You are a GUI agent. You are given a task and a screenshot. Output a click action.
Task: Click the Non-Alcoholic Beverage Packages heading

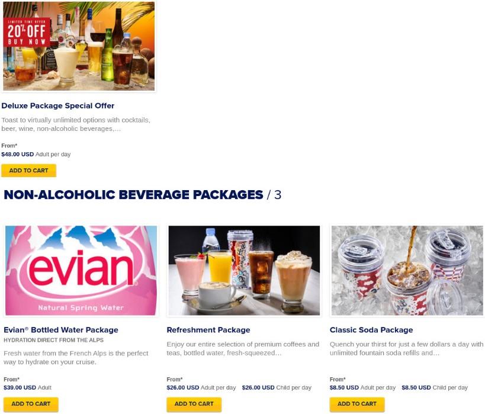tap(142, 195)
